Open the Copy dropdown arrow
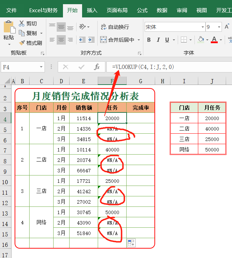 tap(41, 33)
